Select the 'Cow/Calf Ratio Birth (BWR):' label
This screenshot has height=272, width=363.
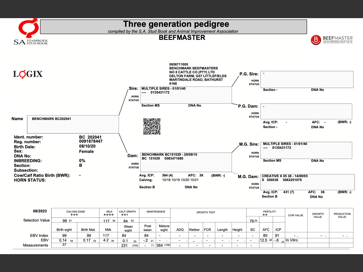tap(42, 175)
